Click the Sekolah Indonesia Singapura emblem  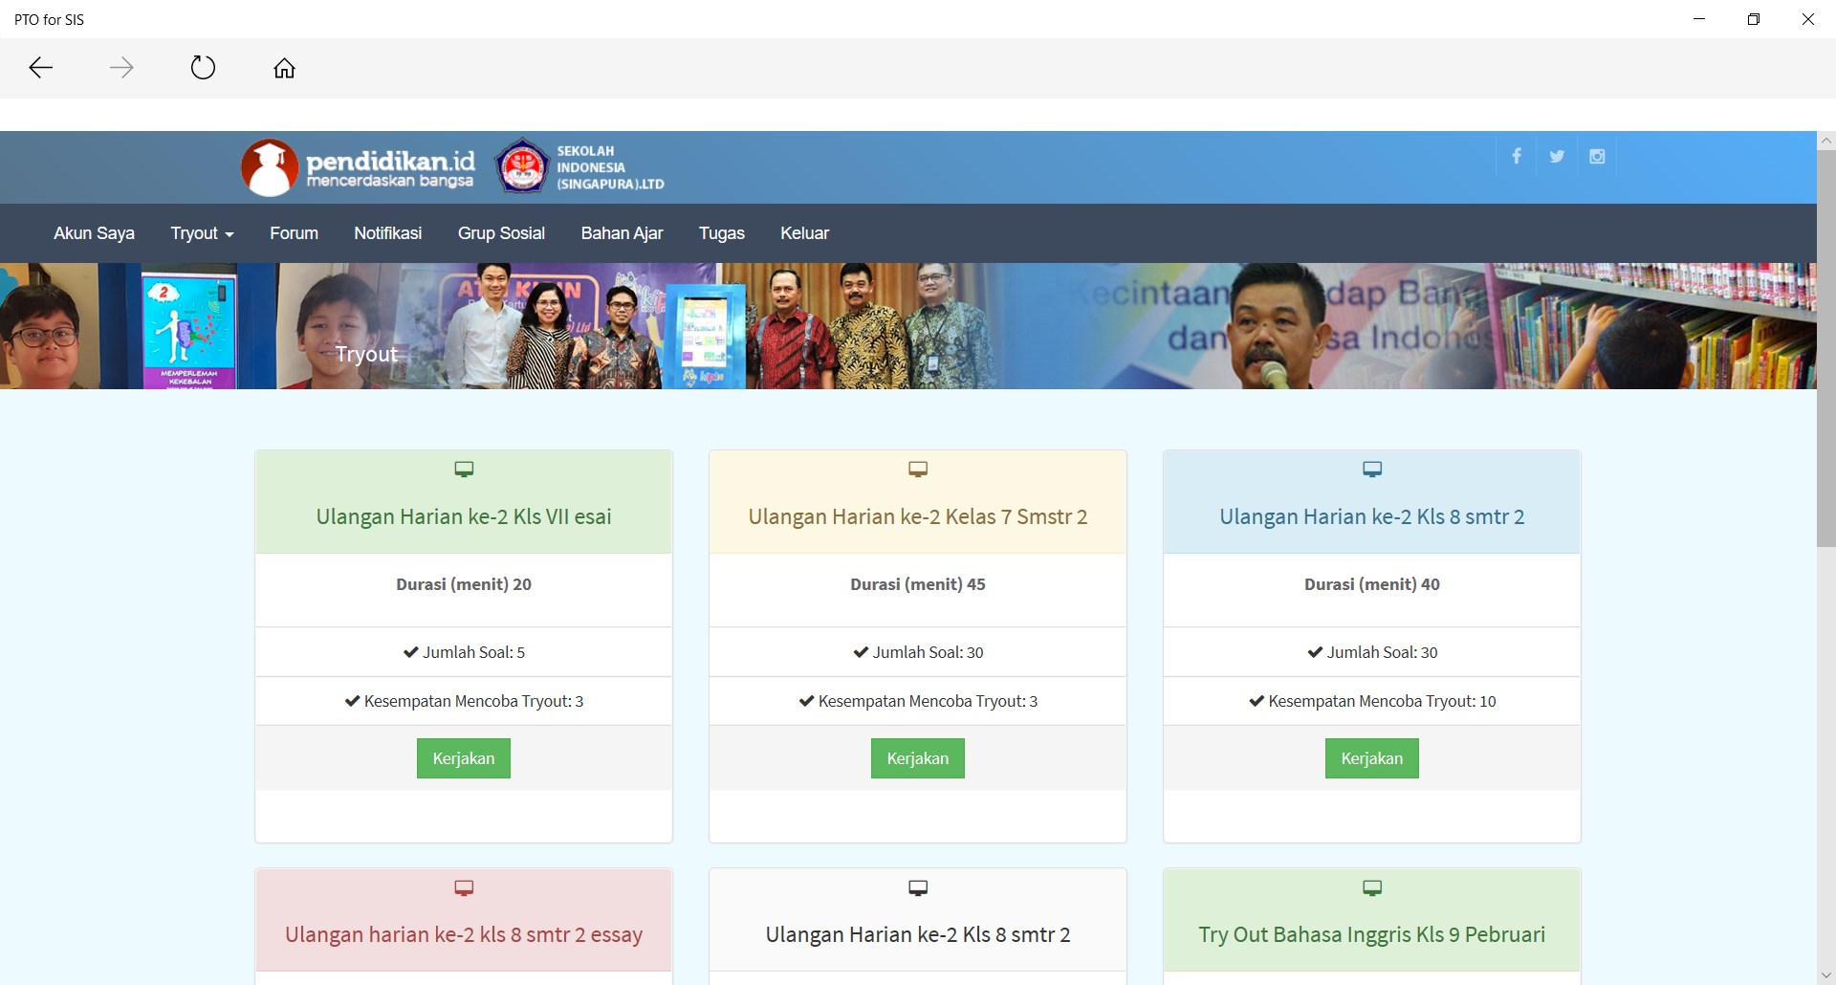pos(522,166)
